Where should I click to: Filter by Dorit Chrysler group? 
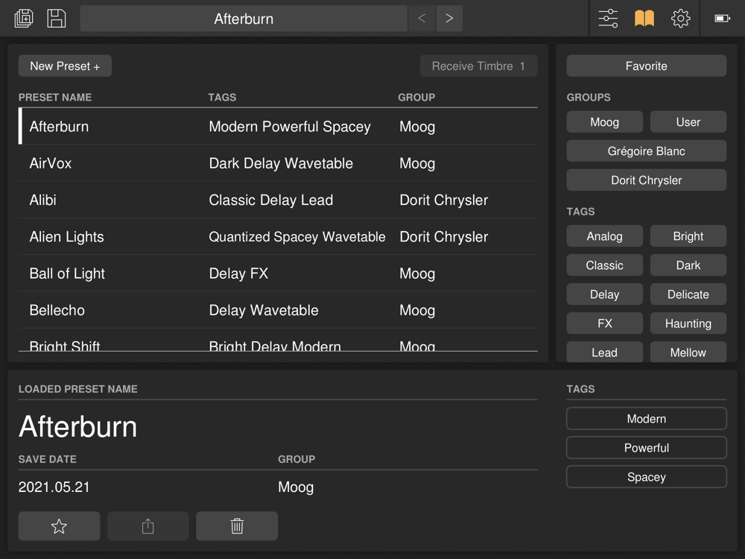646,180
